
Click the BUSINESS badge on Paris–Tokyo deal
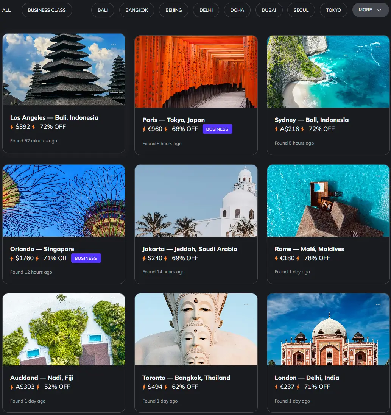[217, 129]
